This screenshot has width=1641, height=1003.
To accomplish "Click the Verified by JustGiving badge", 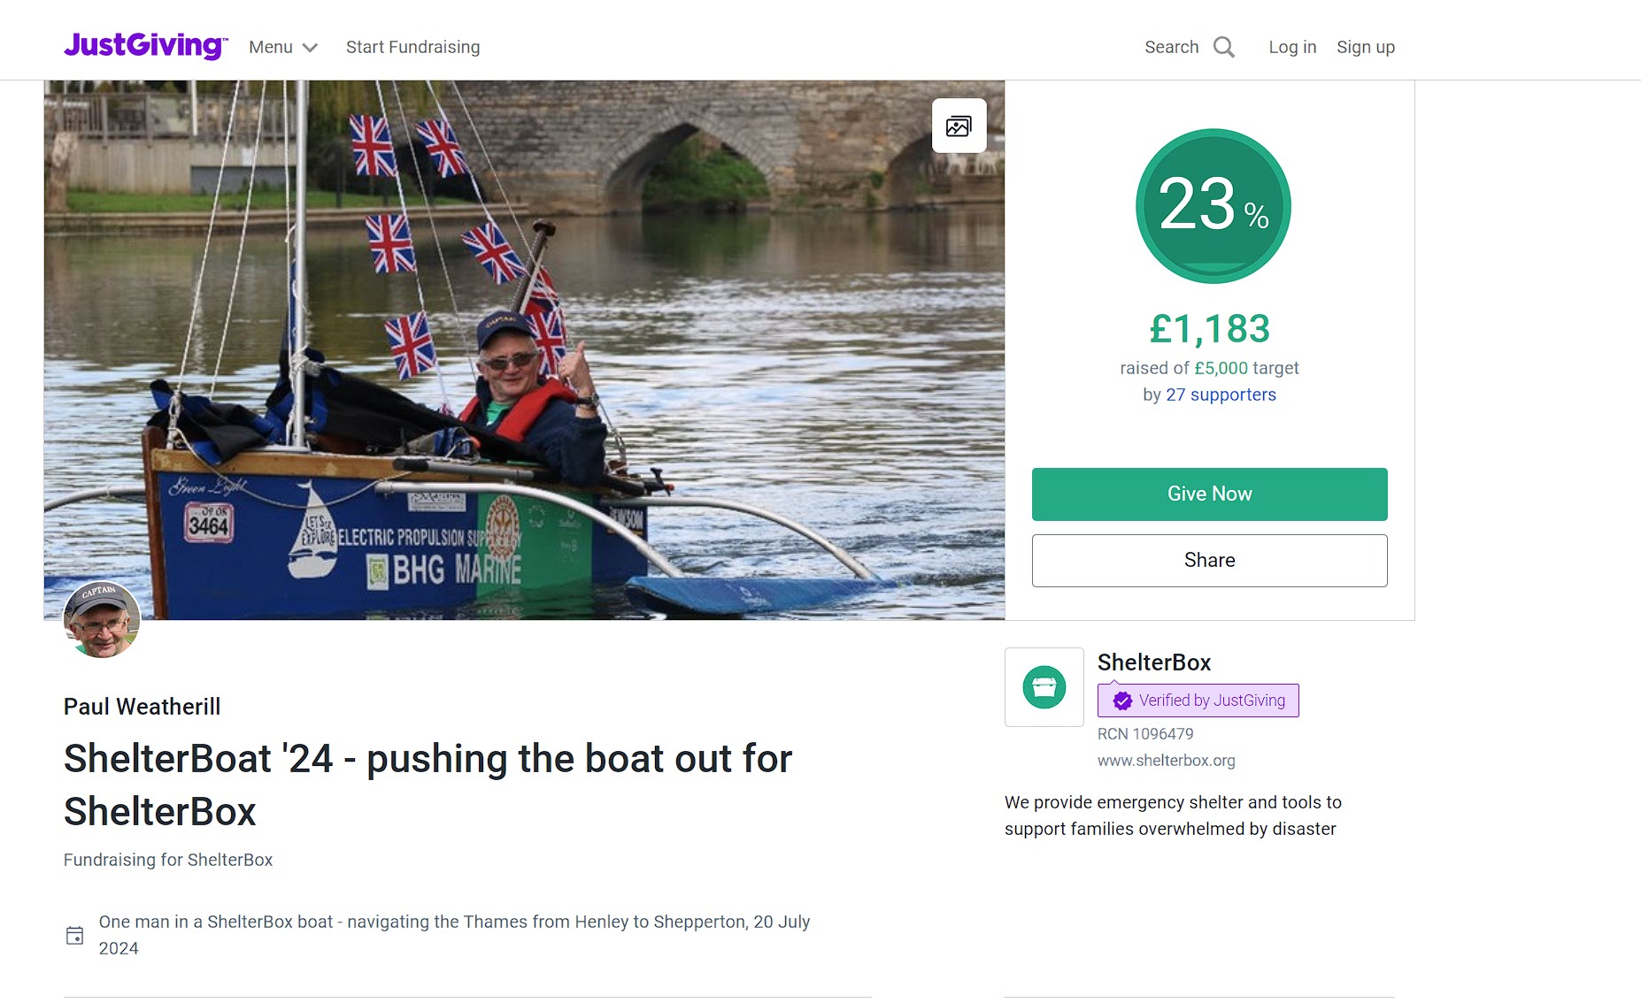I will pyautogui.click(x=1198, y=701).
